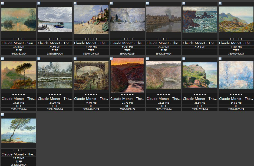
Task: Select the rocky coast with waves thumbnail
Action: pos(200,20)
